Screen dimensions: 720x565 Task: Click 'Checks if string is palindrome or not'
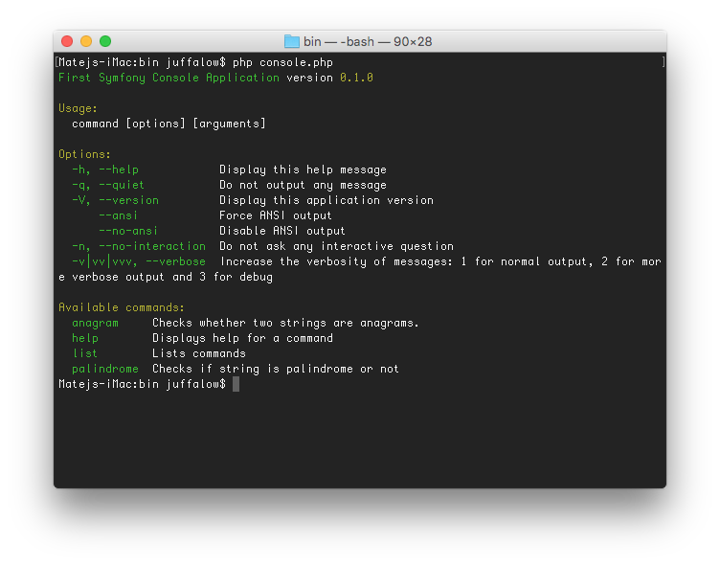(276, 369)
